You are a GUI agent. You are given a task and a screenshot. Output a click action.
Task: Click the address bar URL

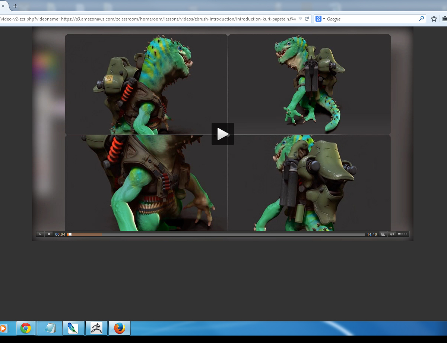click(149, 19)
